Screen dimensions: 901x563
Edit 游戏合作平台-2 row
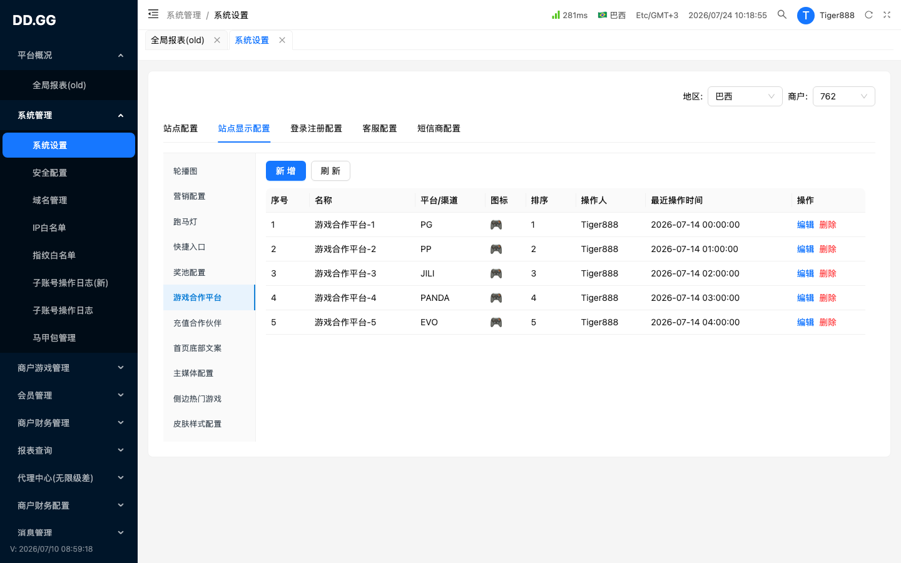click(x=805, y=249)
